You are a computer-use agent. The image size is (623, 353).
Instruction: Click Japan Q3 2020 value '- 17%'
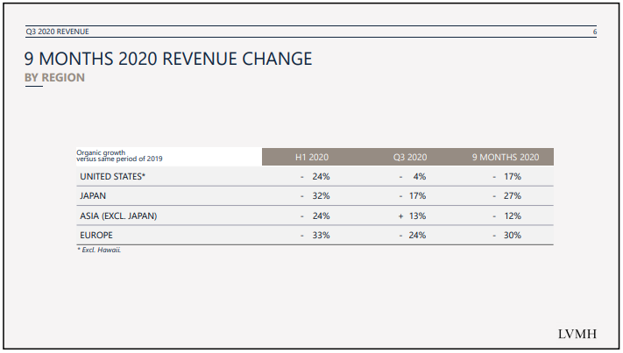(413, 196)
